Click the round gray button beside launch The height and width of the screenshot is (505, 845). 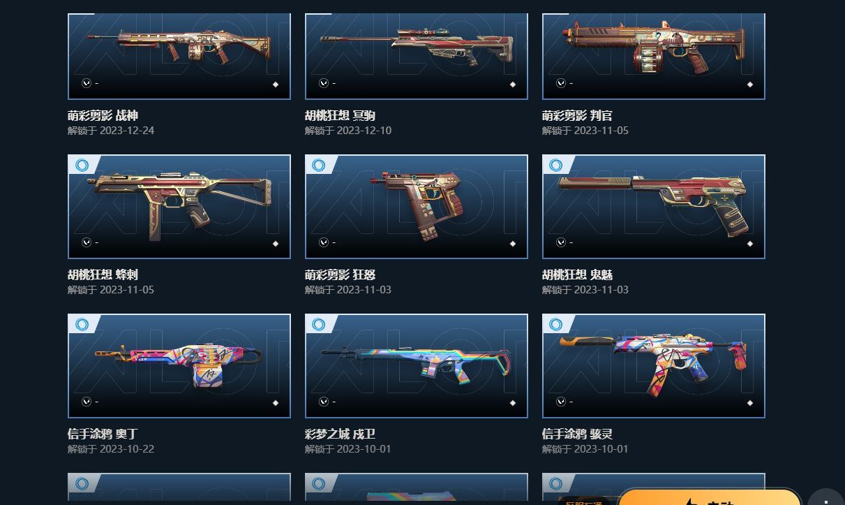point(826,497)
